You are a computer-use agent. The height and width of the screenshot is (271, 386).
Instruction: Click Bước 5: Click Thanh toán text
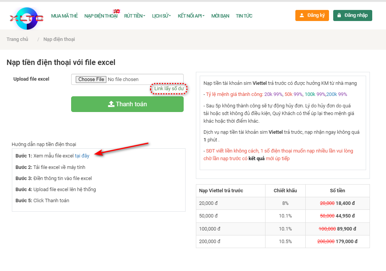point(42,200)
